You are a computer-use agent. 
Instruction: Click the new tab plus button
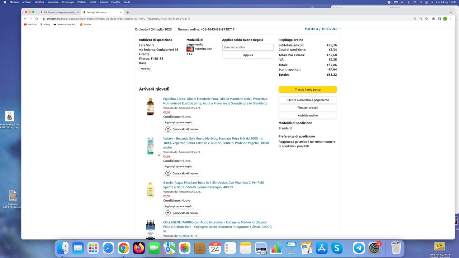tap(128, 12)
